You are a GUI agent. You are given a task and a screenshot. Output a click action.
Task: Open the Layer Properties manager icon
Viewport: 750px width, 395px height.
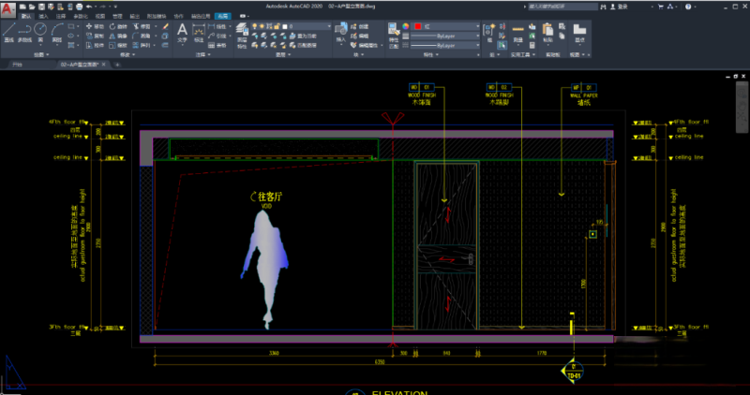pyautogui.click(x=243, y=30)
